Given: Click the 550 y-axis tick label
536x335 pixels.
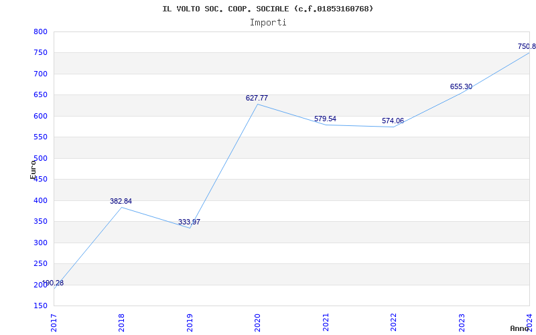Looking at the screenshot, I should coord(40,137).
